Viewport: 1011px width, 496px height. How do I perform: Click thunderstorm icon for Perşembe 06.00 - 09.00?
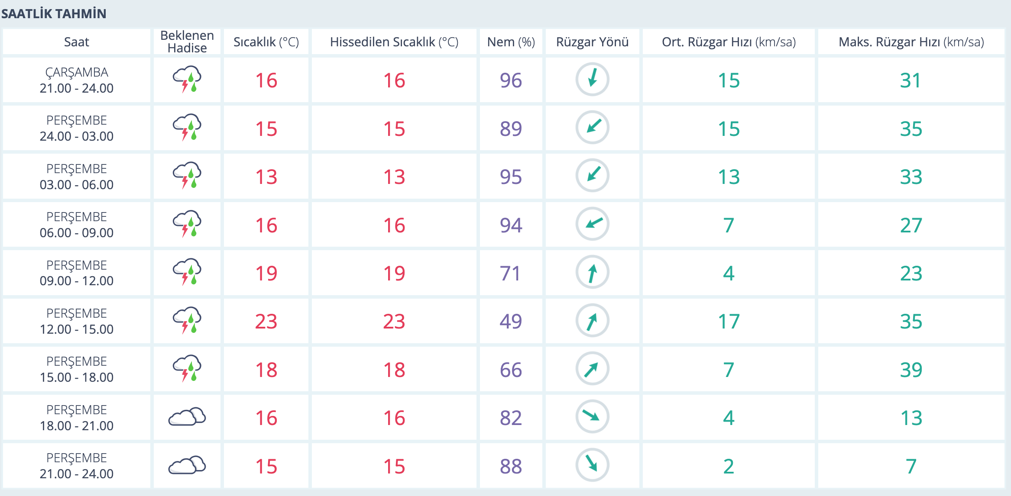coord(187,224)
